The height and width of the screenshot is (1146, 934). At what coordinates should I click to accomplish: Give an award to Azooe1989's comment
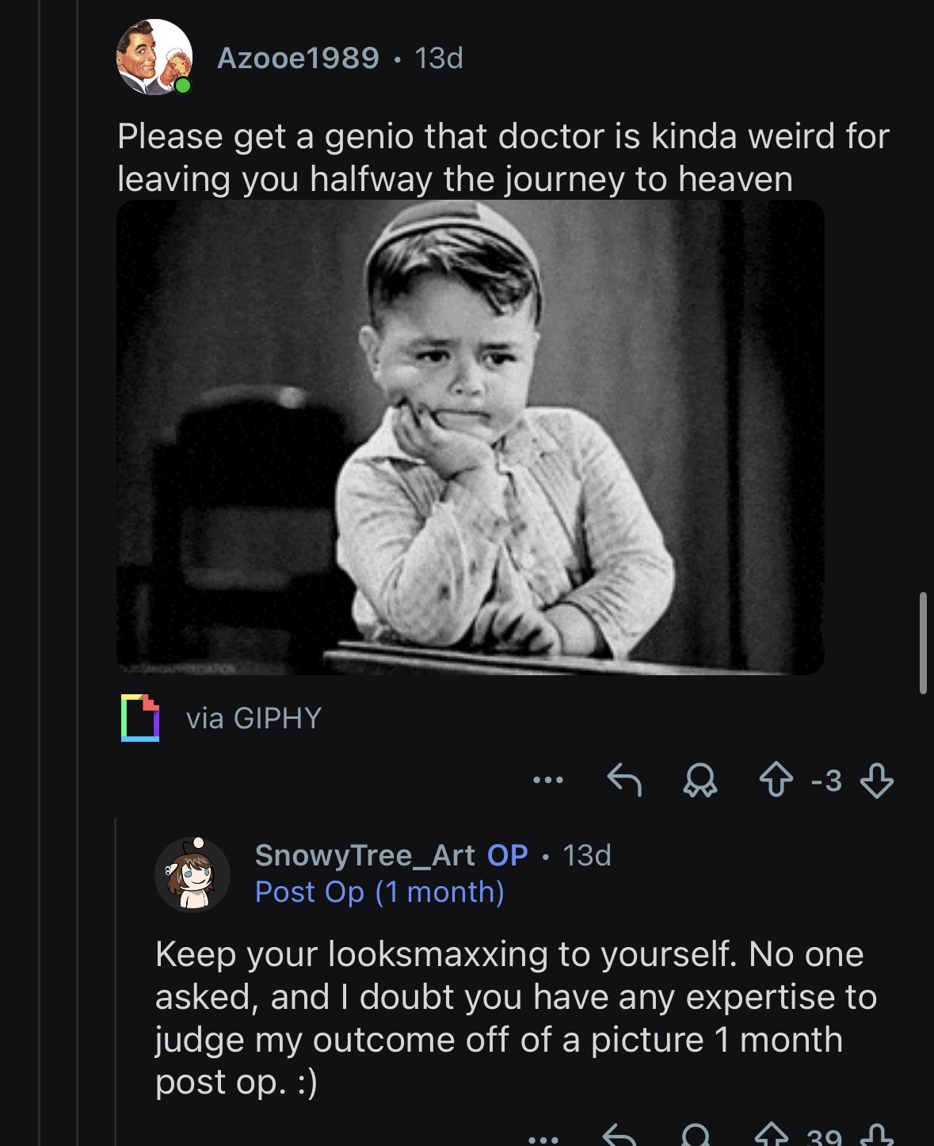(x=700, y=781)
